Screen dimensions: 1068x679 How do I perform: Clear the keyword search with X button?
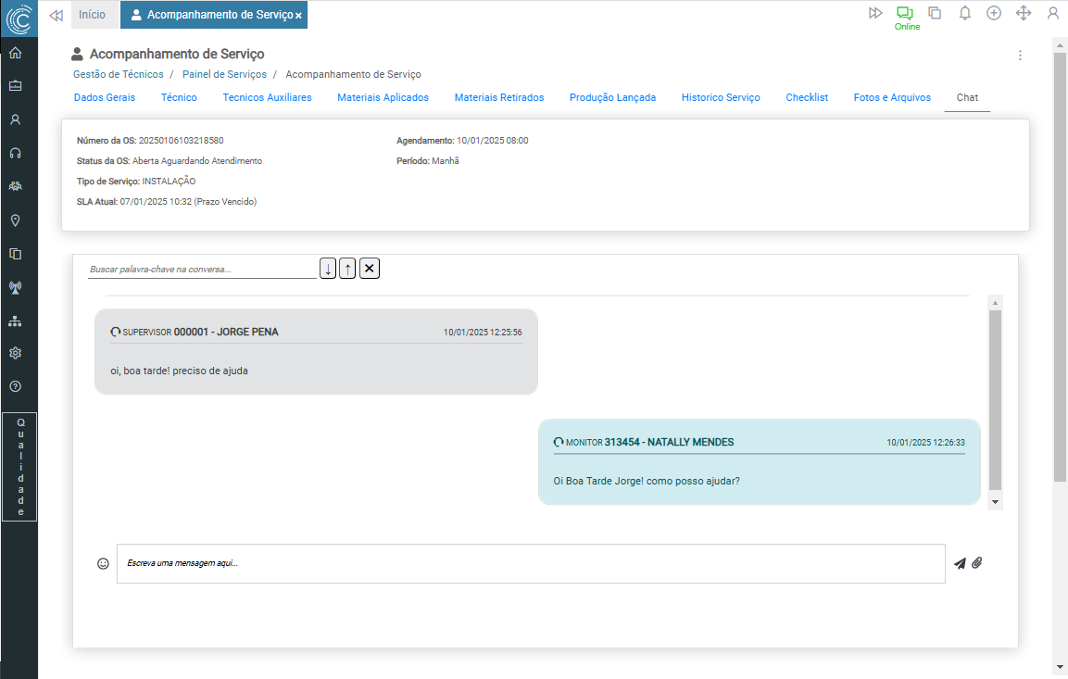coord(370,269)
